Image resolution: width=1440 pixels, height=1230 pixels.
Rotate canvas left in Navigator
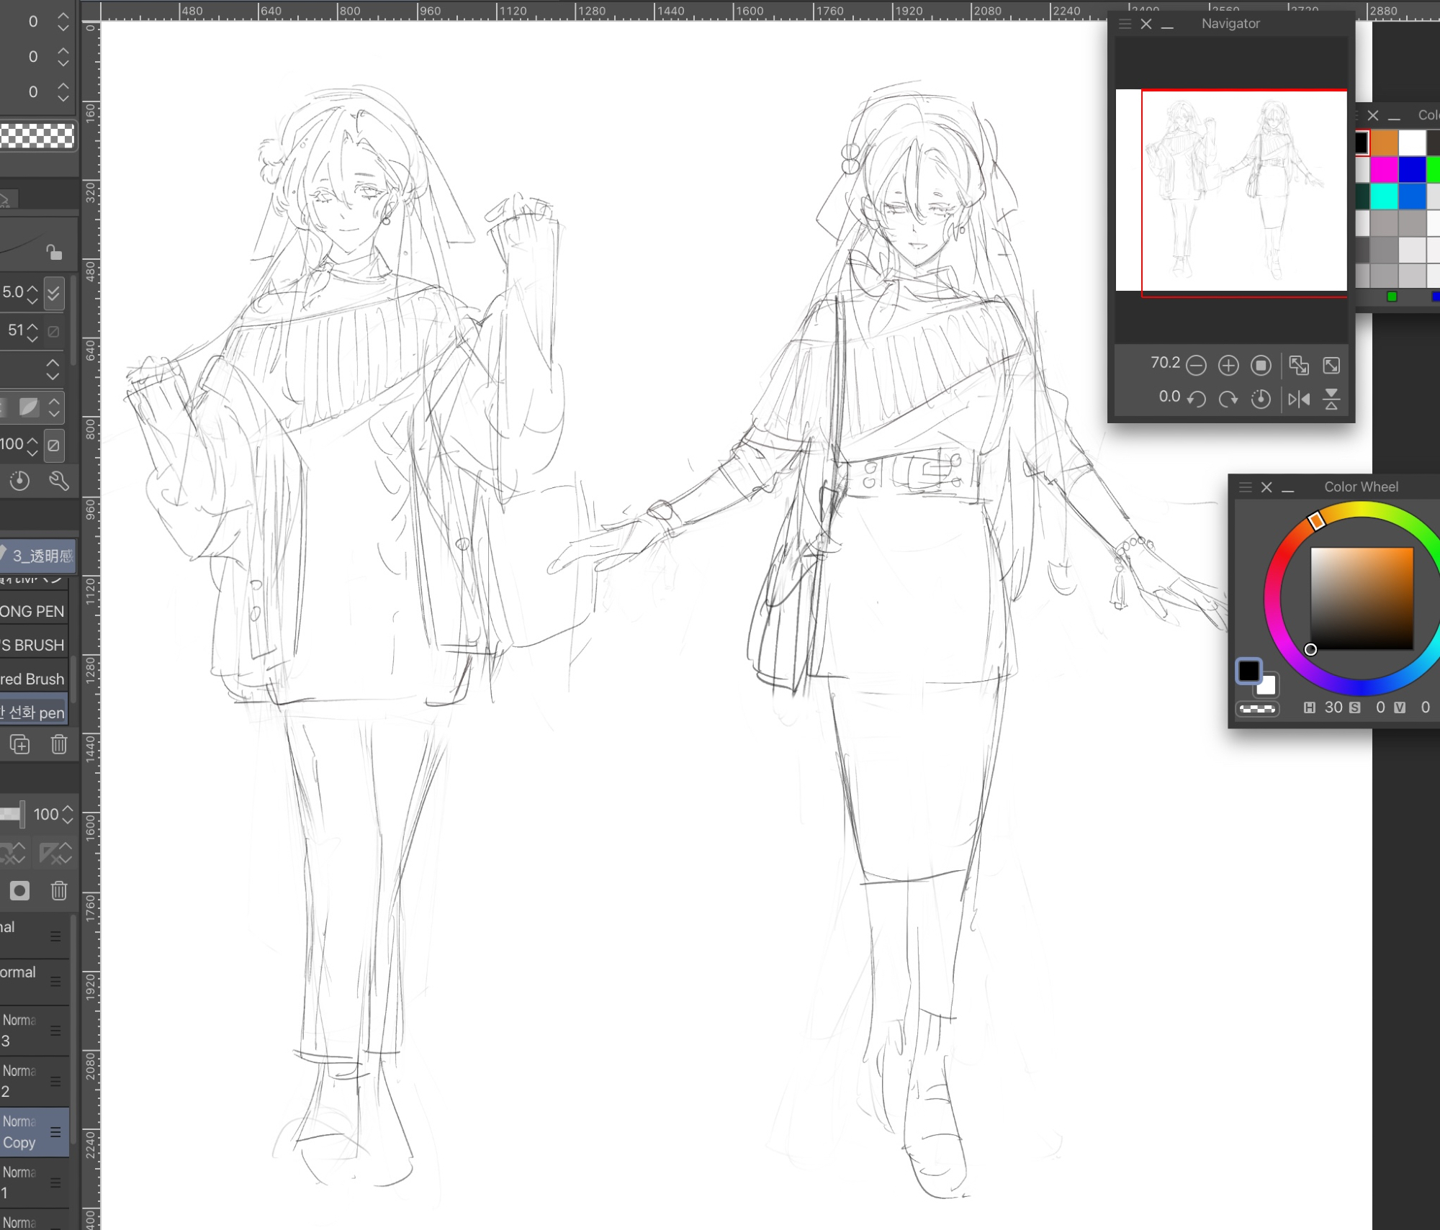click(1196, 399)
